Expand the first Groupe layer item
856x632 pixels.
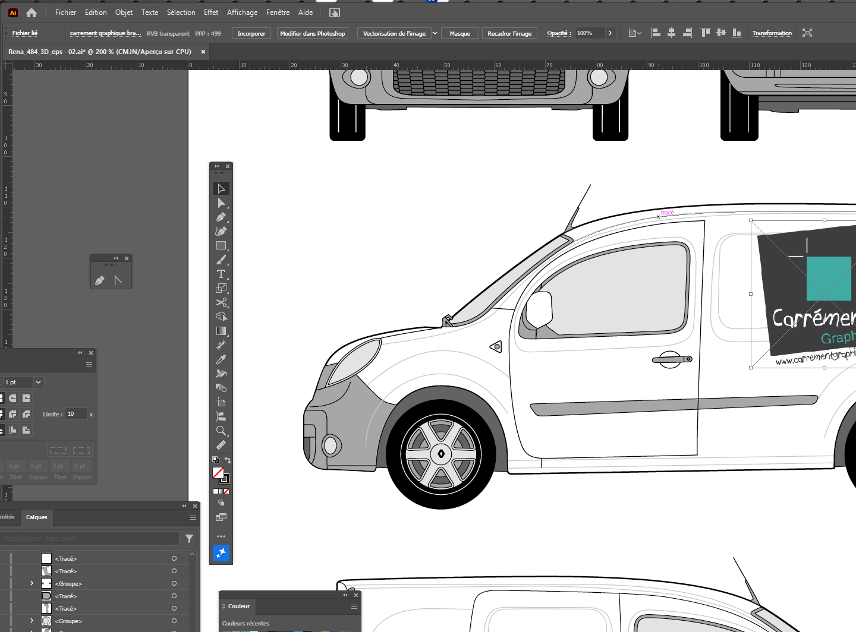click(32, 583)
